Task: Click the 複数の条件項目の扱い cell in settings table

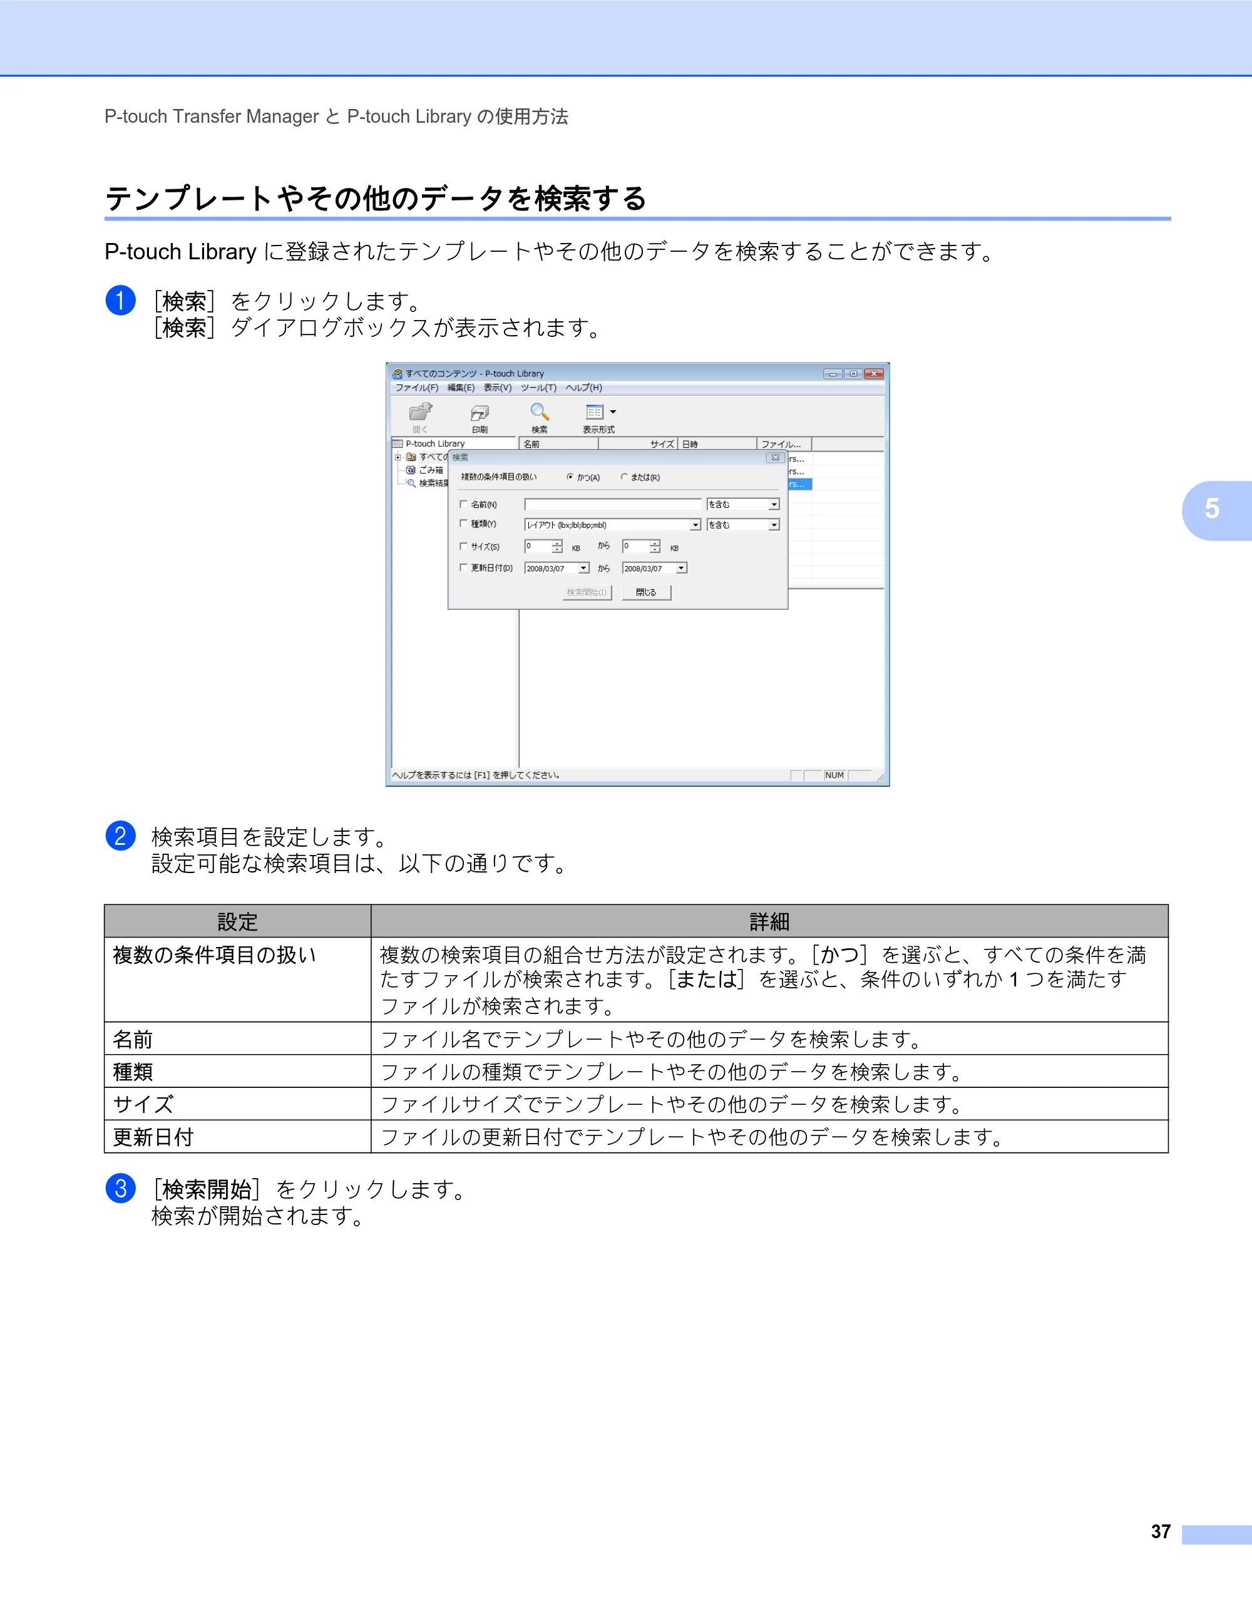Action: coord(238,980)
